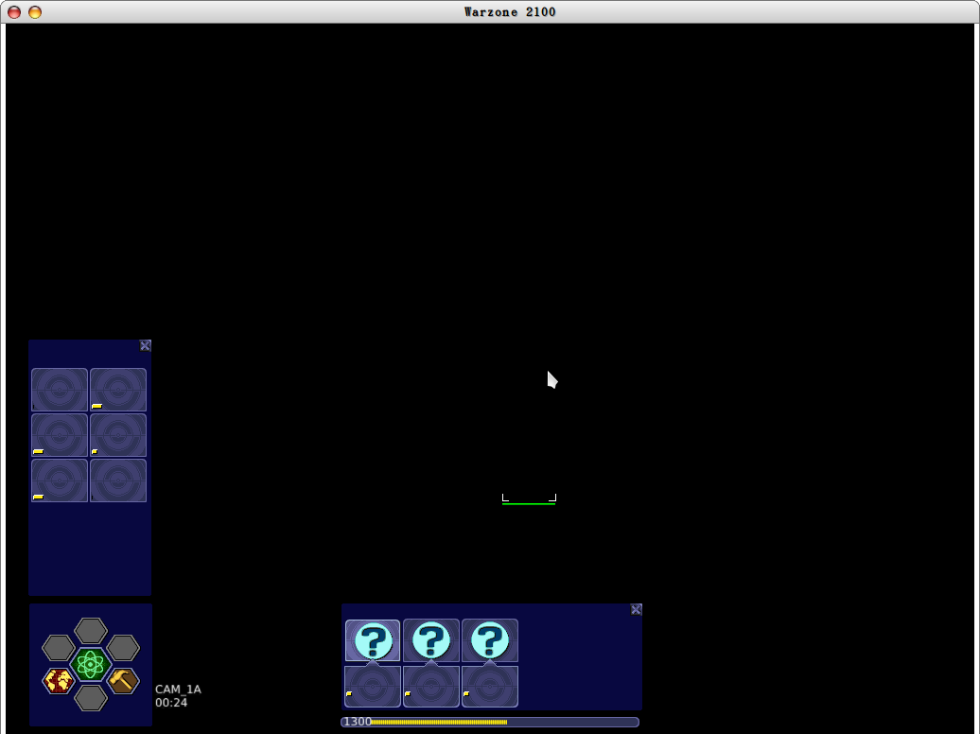980x734 pixels.
Task: Choose the first facility tile under the question marks
Action: [373, 687]
